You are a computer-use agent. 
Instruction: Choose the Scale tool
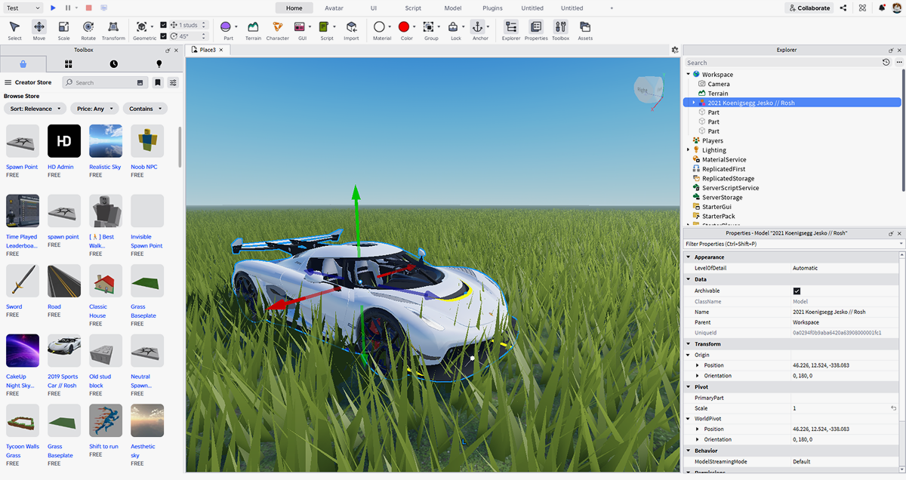coord(63,30)
